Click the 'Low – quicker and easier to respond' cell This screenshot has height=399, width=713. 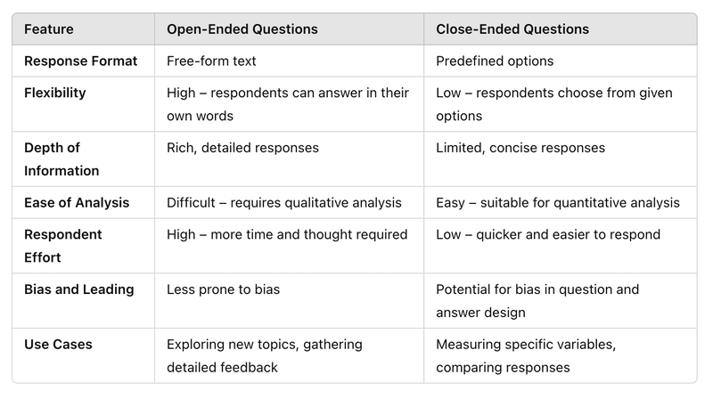tap(546, 234)
